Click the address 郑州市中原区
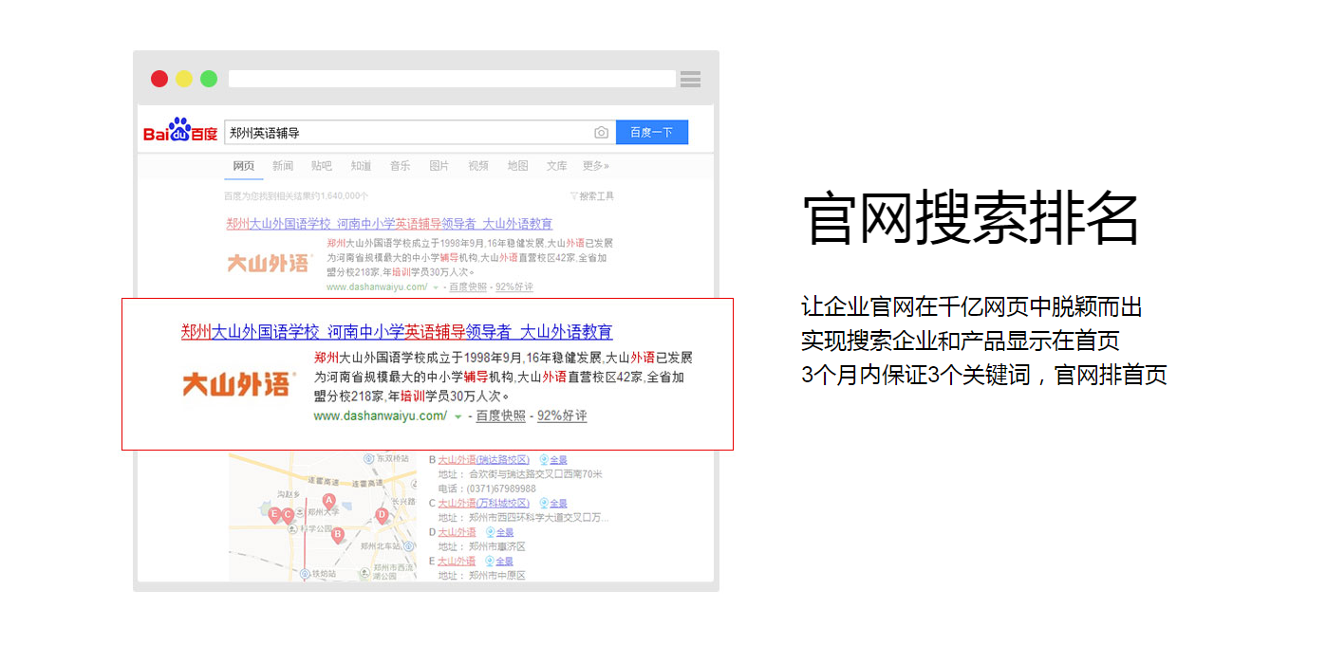1326x664 pixels. coord(496,576)
